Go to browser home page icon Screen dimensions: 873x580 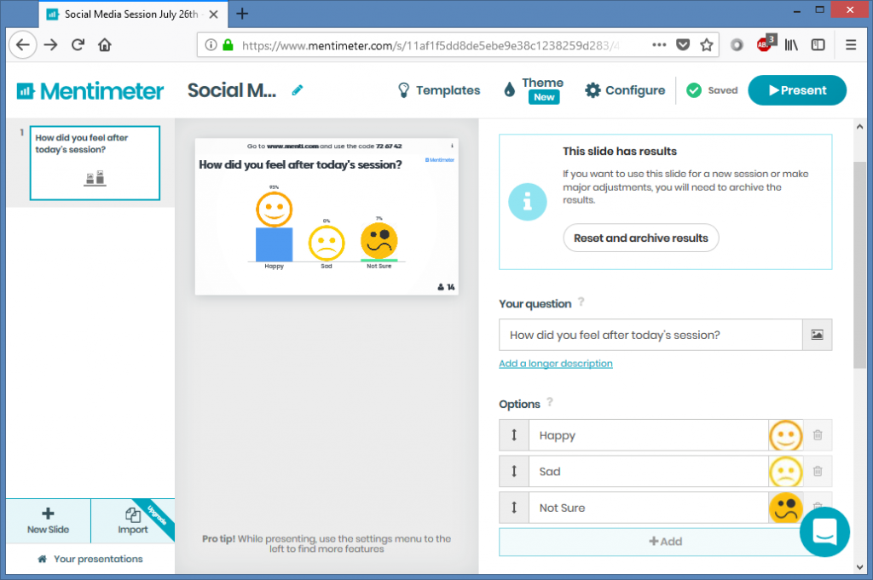[x=105, y=45]
